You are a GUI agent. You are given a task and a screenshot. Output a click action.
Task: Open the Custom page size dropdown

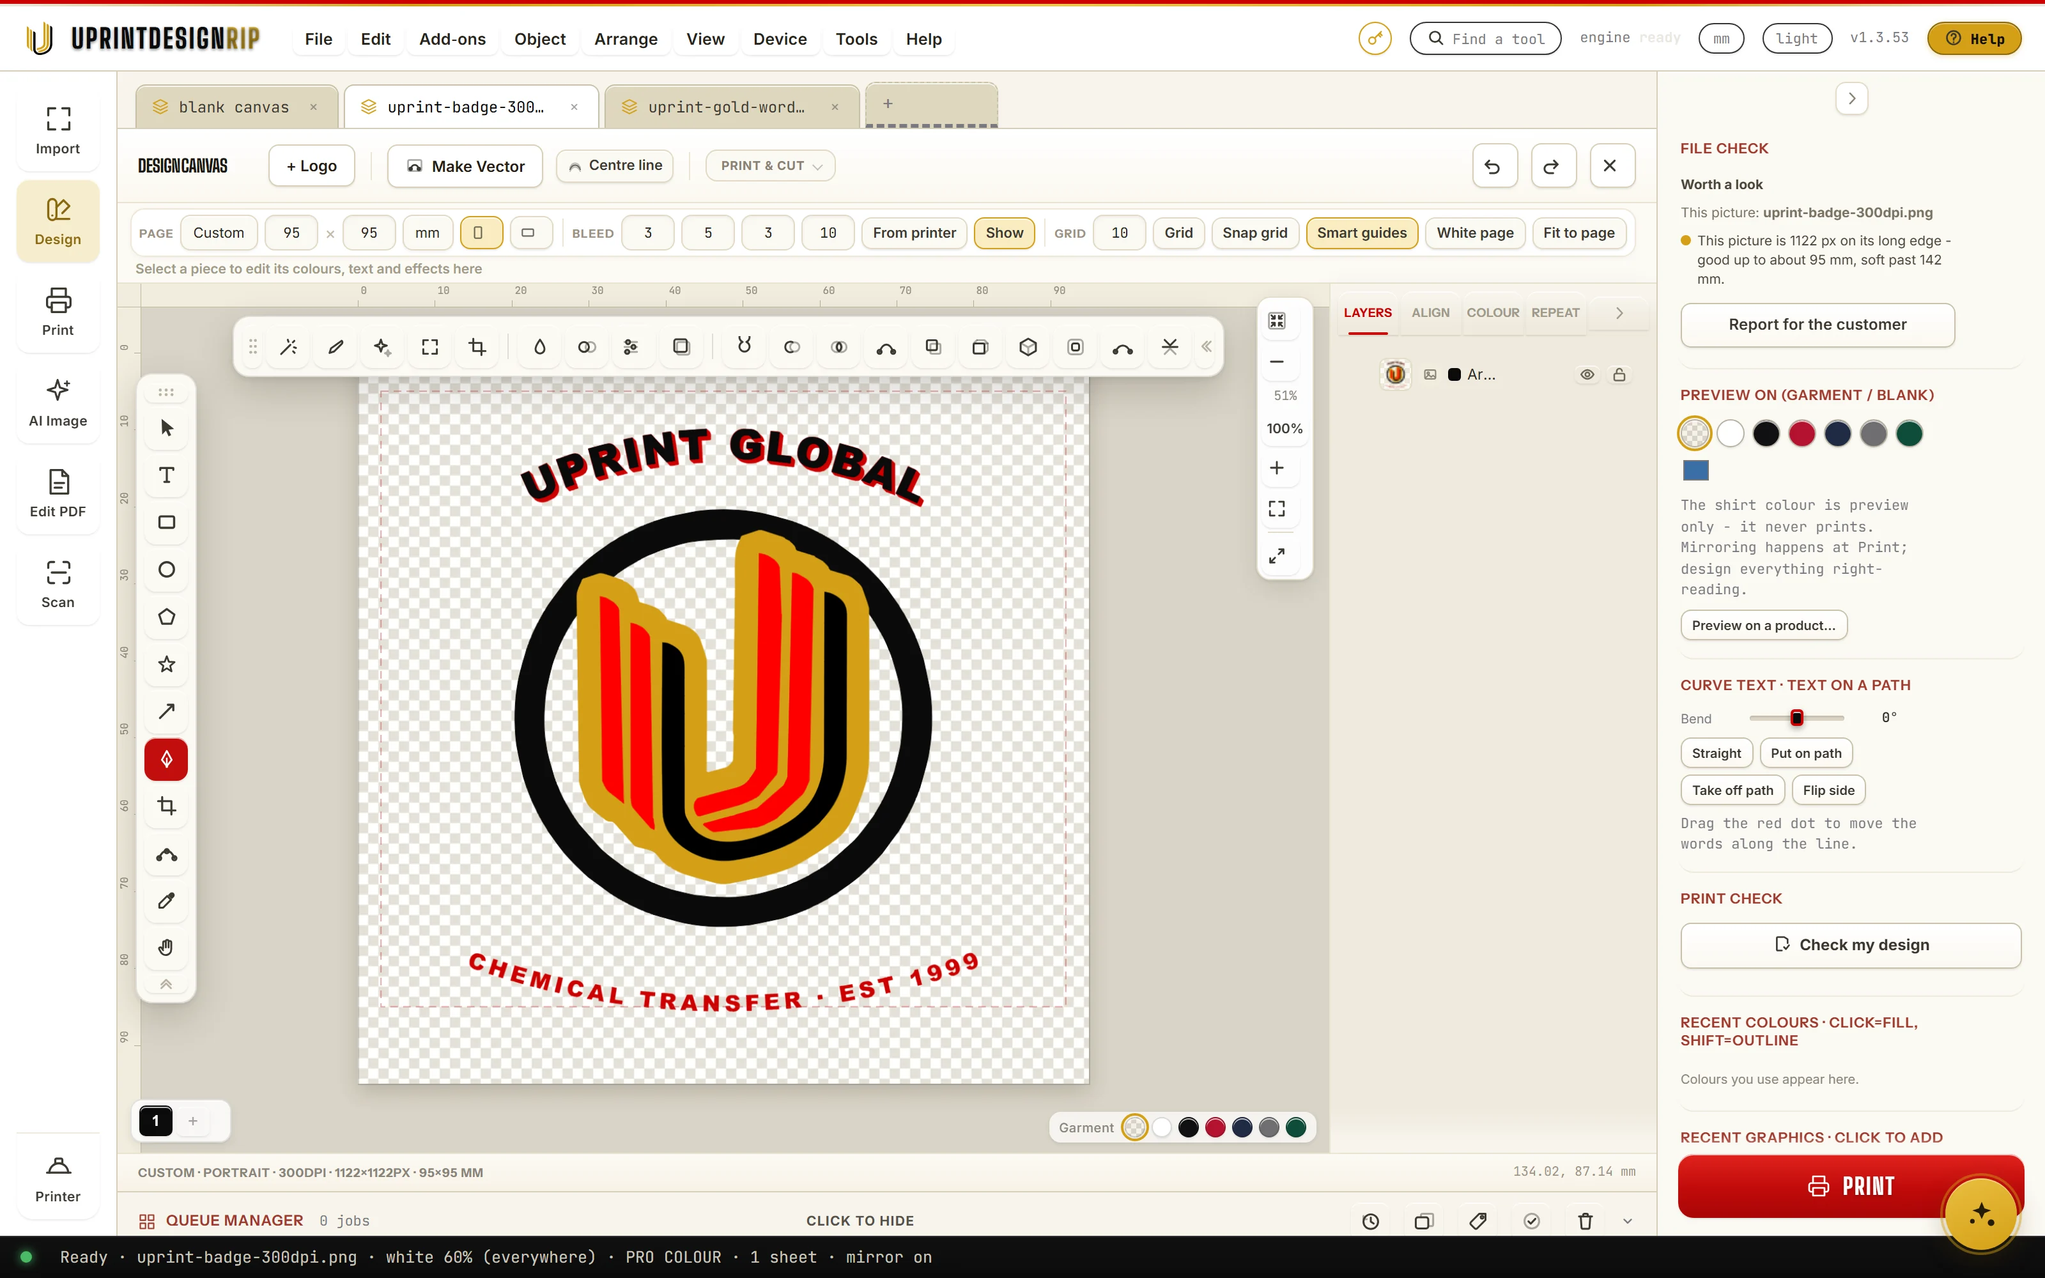(x=218, y=233)
